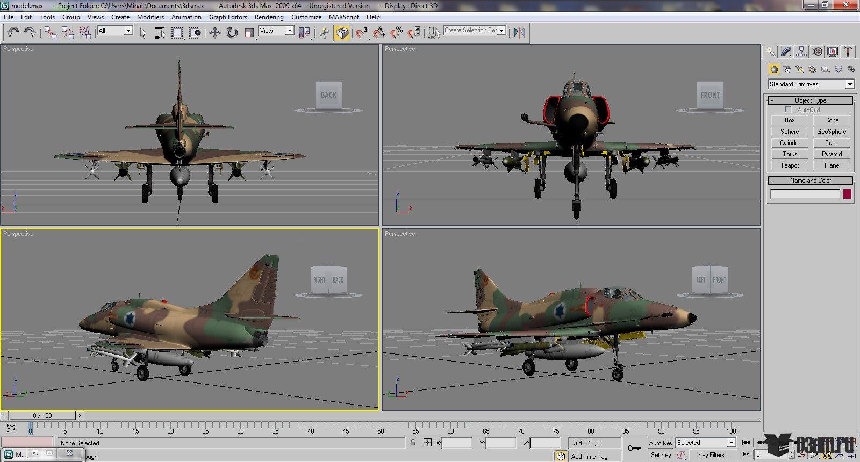This screenshot has width=860, height=462.
Task: Click the dark red object color swatch
Action: (847, 194)
